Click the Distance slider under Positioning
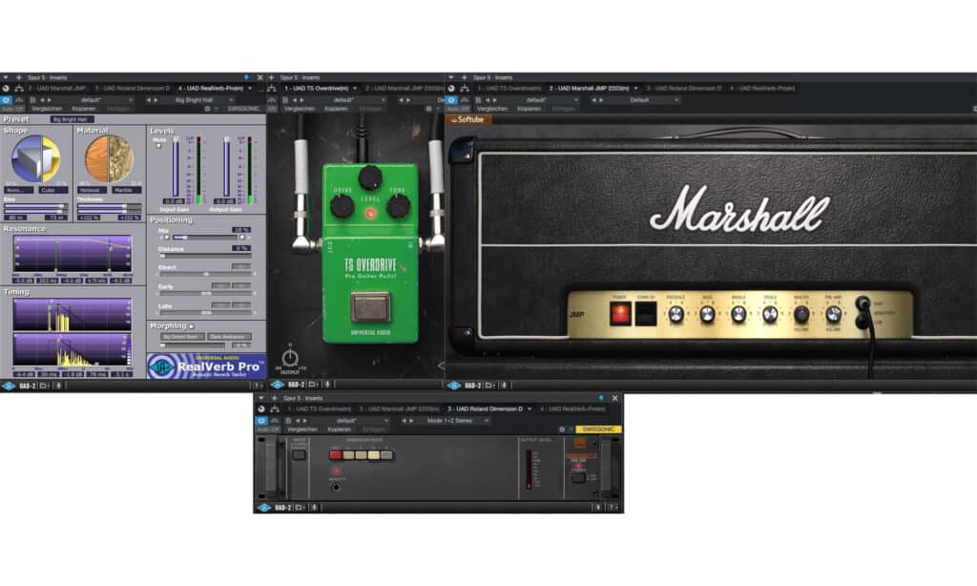 pos(204,256)
